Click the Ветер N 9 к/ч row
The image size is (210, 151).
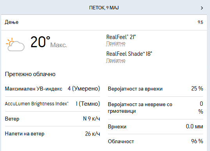[52, 119]
